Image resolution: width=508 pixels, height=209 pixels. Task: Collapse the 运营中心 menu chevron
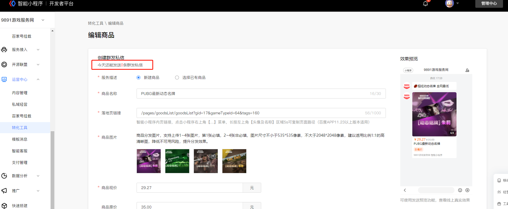(38, 79)
